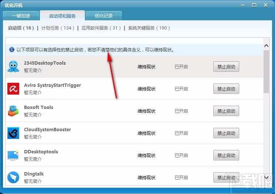Switch to the 一键加速 tab

(x=21, y=16)
